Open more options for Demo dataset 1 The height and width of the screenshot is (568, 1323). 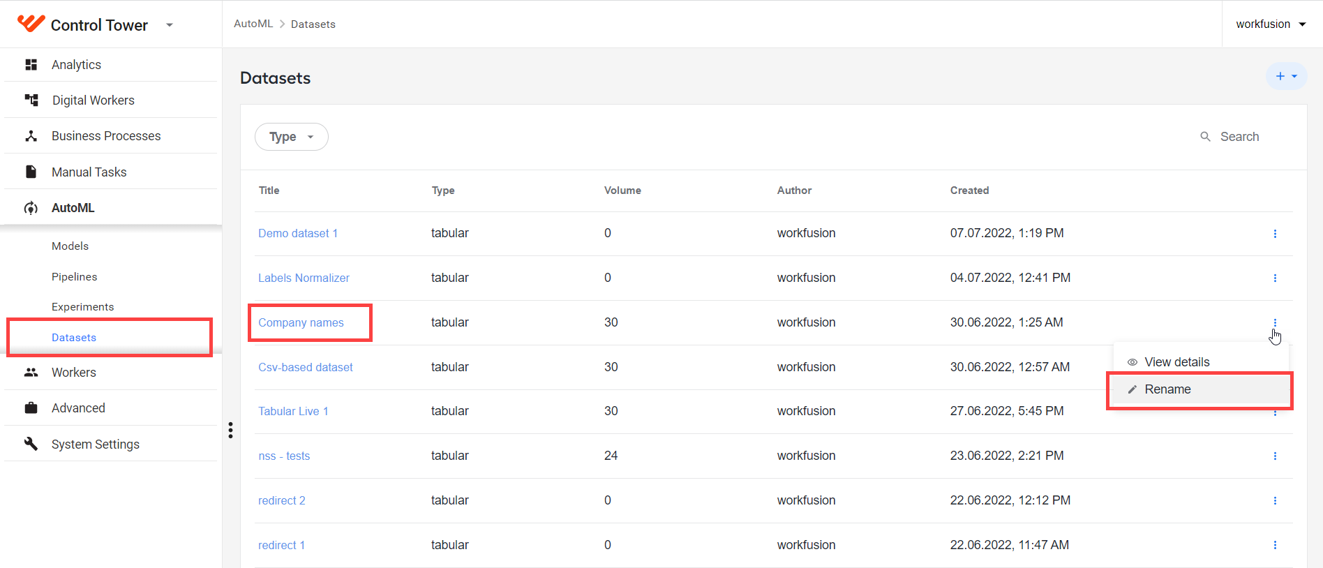(x=1275, y=234)
